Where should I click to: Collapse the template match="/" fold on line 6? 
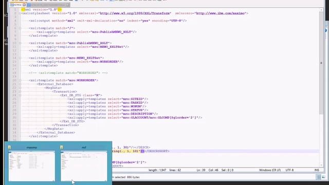(x=20, y=28)
